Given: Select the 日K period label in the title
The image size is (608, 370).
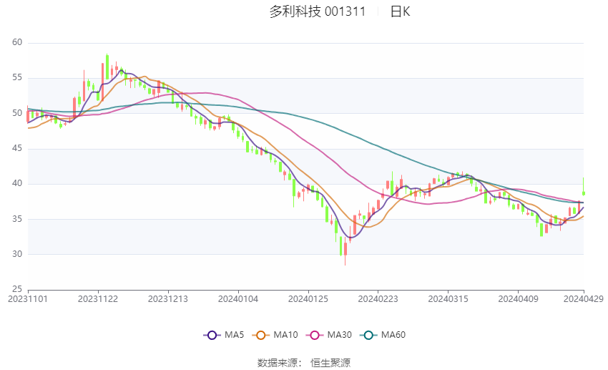Looking at the screenshot, I should [400, 11].
